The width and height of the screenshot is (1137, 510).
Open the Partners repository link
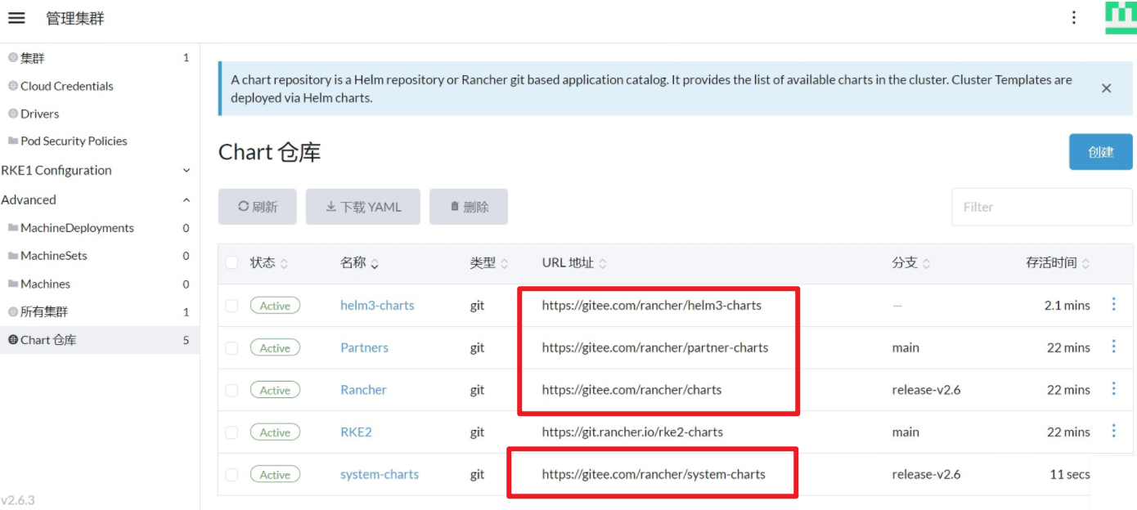click(x=364, y=347)
